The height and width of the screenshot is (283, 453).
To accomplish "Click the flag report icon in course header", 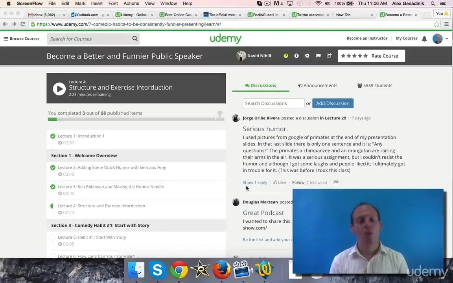I will coord(318,56).
